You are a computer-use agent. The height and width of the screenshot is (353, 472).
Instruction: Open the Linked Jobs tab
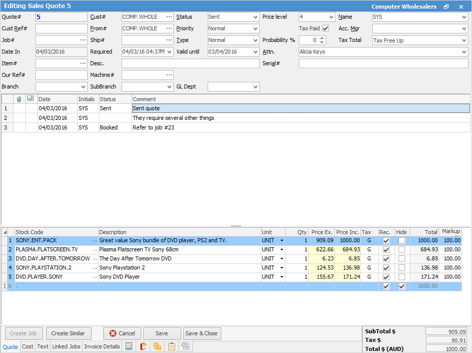click(x=66, y=346)
